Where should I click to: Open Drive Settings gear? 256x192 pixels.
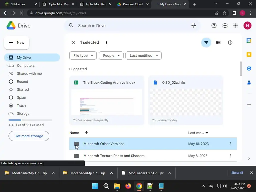225,26
